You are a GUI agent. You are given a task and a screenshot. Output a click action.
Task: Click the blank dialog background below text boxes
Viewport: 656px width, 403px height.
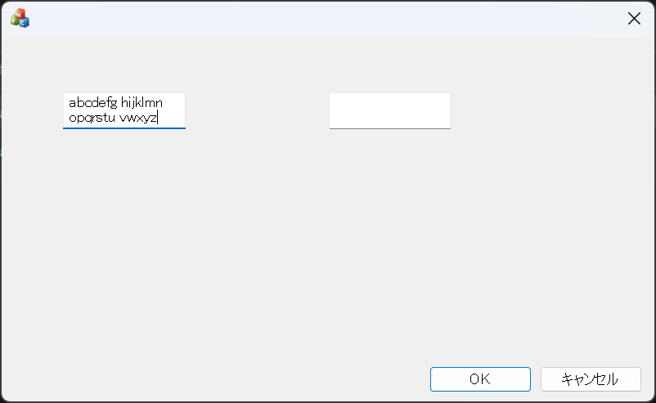point(327,245)
